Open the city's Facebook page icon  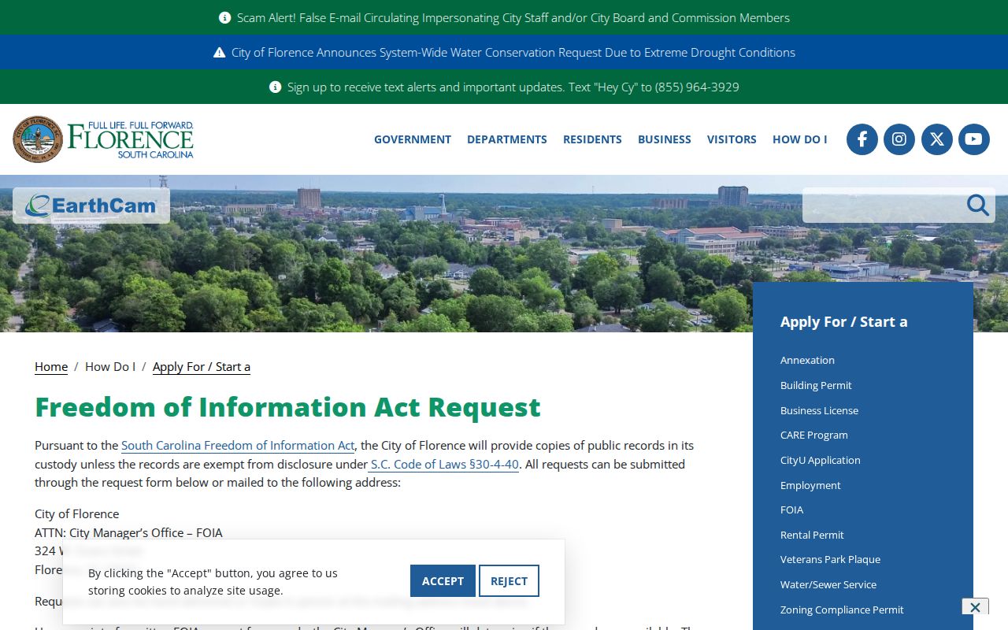(862, 139)
